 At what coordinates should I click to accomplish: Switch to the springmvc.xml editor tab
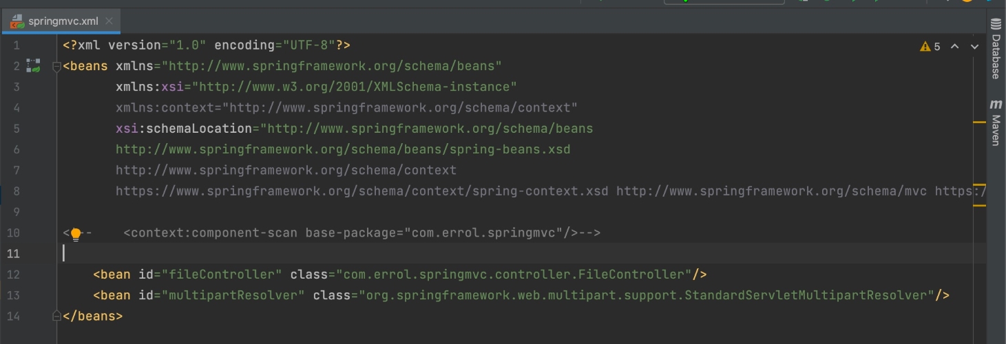tap(63, 21)
